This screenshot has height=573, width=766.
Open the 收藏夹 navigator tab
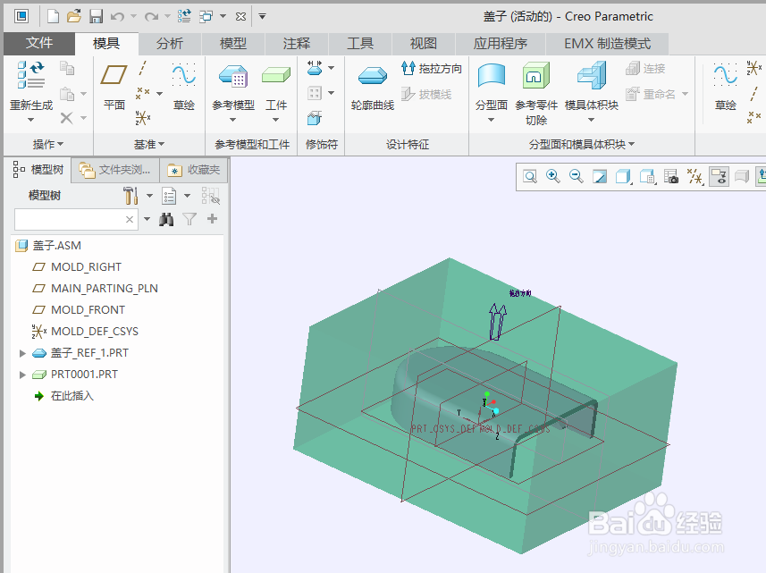point(194,170)
